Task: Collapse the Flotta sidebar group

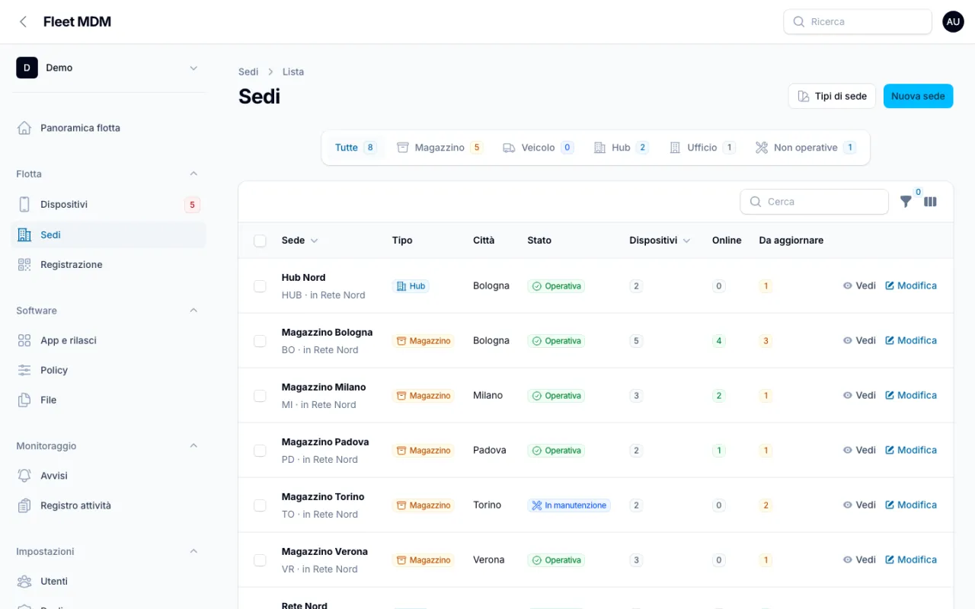Action: coord(193,174)
